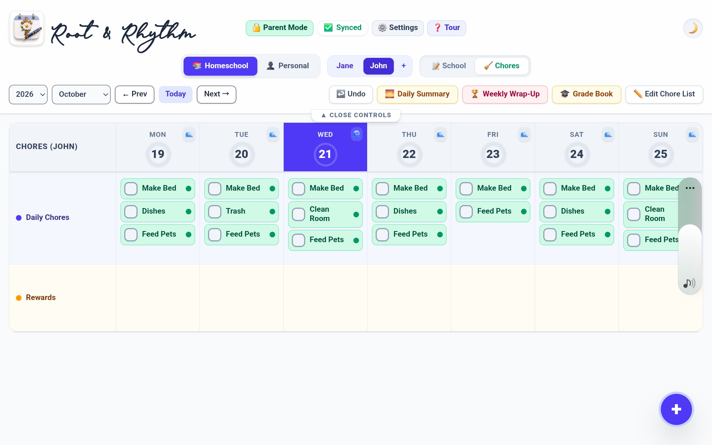Click the sound note icon in the side panel
The height and width of the screenshot is (445, 712).
[689, 283]
